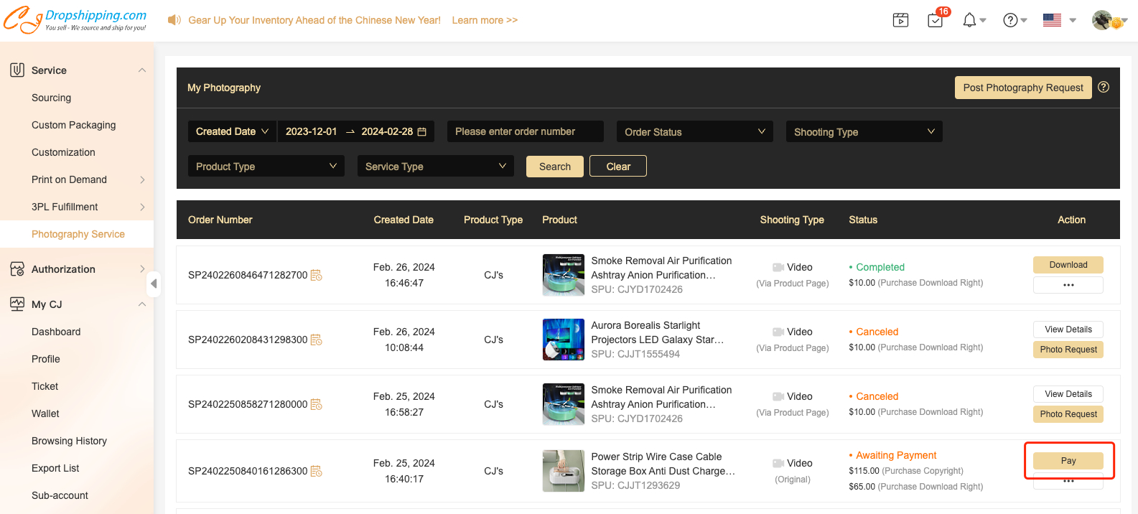Click help icon beside Post Photography Request
Image resolution: width=1138 pixels, height=514 pixels.
(1104, 87)
